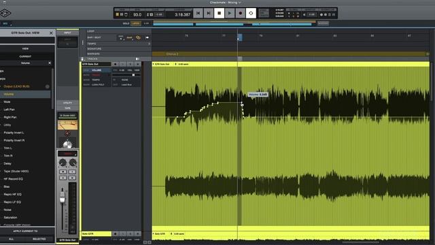Click the Return to Start transport button
The height and width of the screenshot is (245, 435).
[198, 13]
